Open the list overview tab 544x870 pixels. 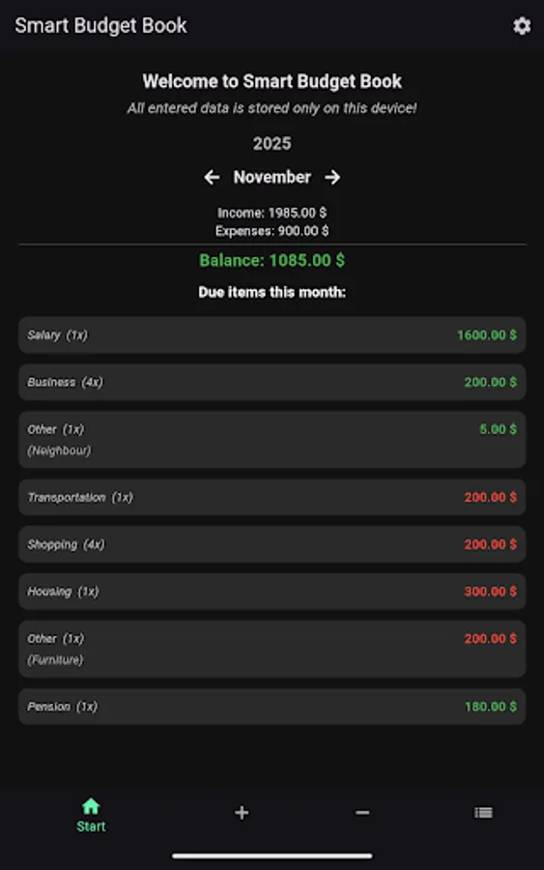point(483,813)
